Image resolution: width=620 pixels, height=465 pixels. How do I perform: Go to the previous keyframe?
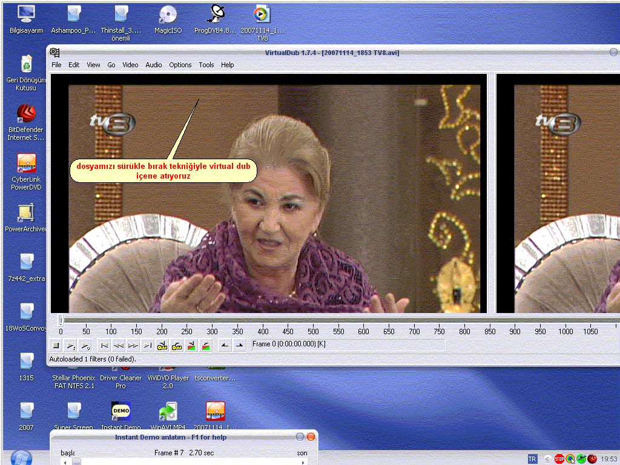coord(162,346)
